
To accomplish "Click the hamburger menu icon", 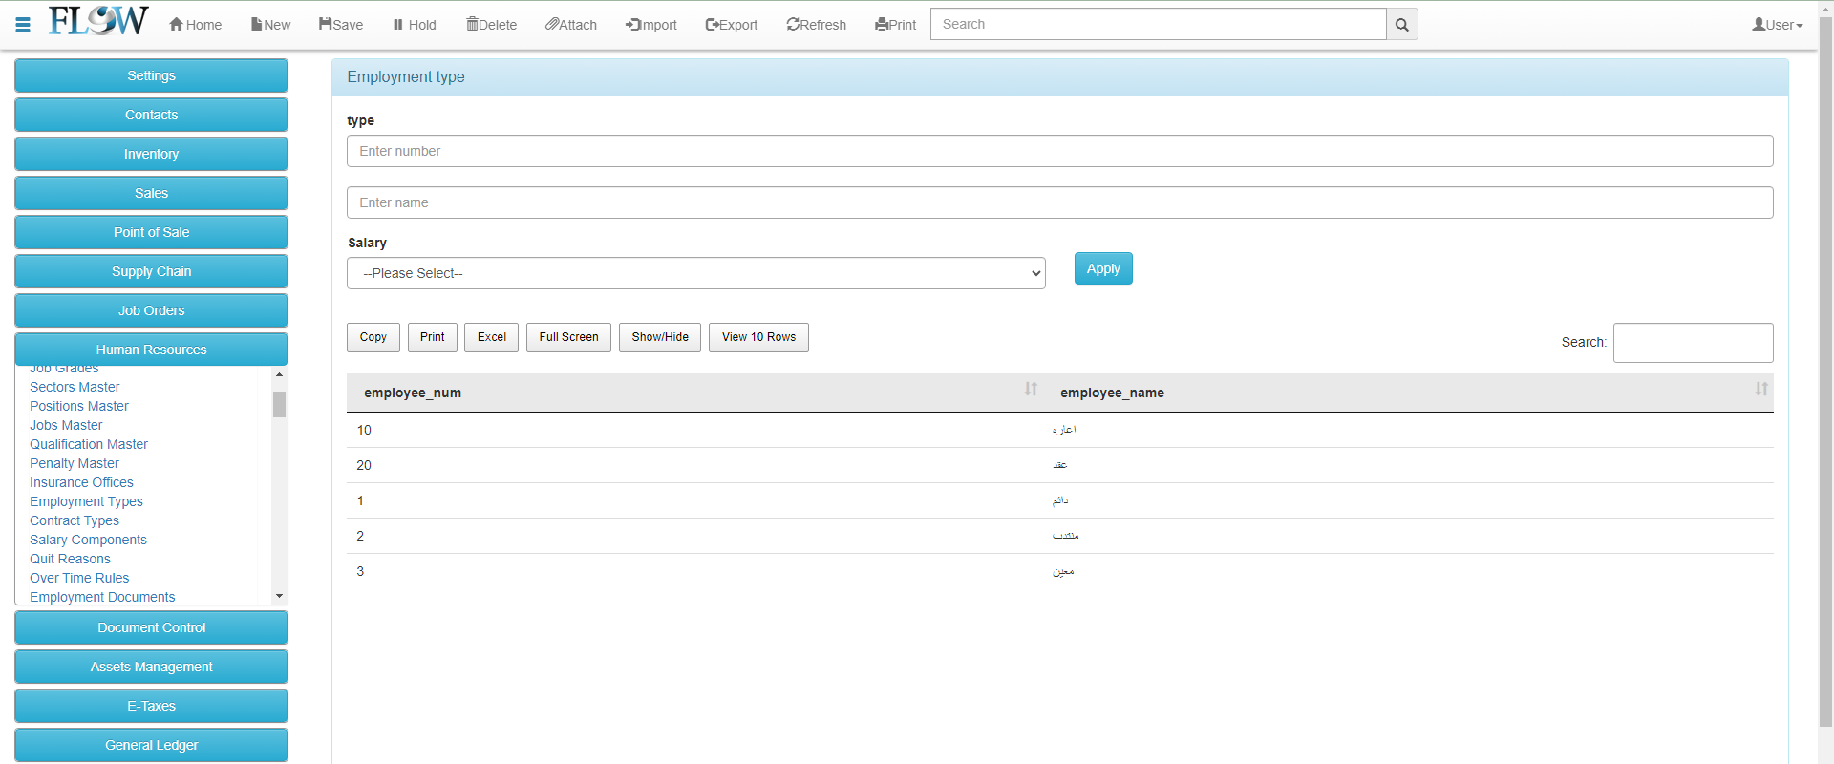I will coord(23,25).
